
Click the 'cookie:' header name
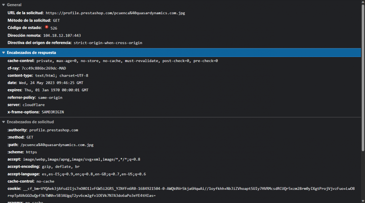(x=14, y=188)
